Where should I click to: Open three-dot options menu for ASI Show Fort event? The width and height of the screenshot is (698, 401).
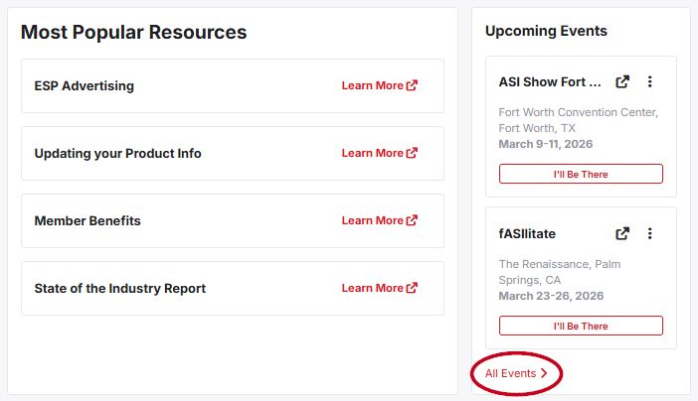[649, 82]
